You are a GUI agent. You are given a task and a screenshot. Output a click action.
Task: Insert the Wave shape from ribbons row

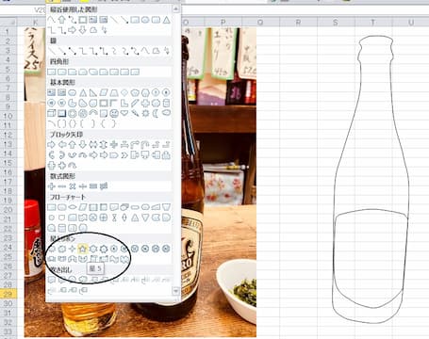114,259
